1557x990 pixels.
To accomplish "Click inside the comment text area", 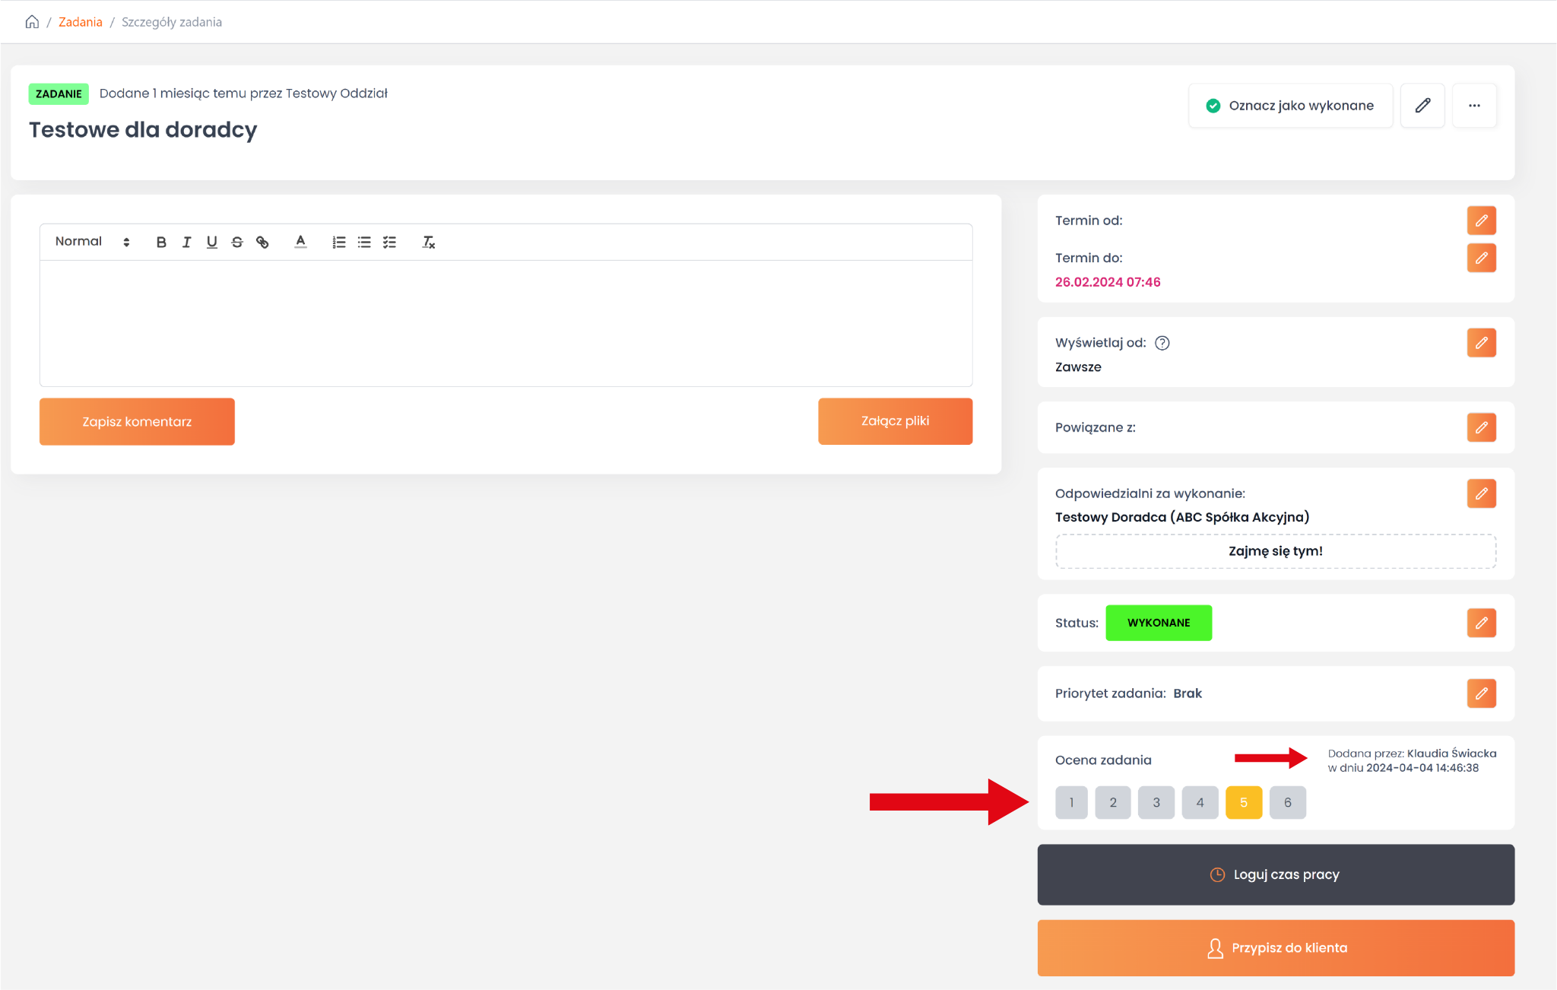I will pos(506,323).
